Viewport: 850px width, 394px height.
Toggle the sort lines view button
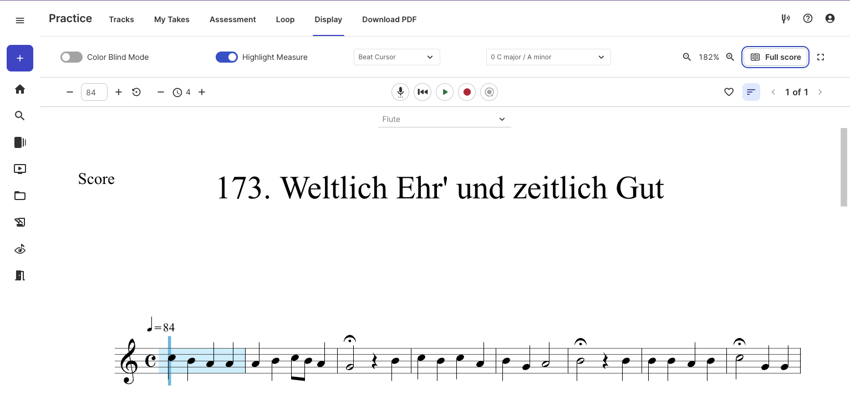click(751, 92)
